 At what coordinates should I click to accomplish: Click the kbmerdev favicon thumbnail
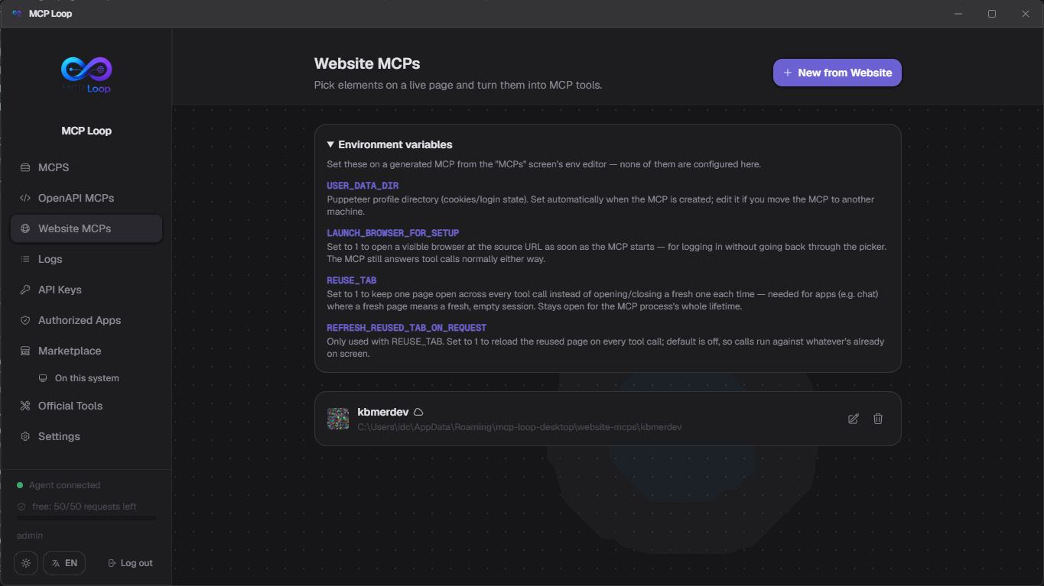point(338,419)
